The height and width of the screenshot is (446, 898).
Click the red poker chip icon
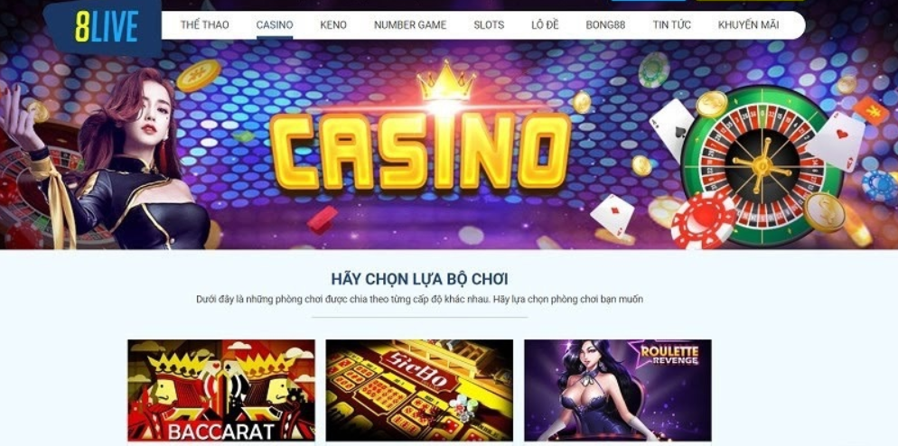tap(703, 220)
